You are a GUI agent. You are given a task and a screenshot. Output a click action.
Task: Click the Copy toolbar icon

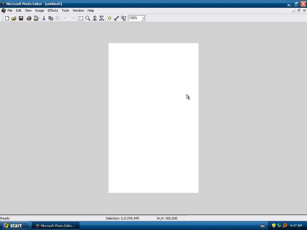point(51,18)
